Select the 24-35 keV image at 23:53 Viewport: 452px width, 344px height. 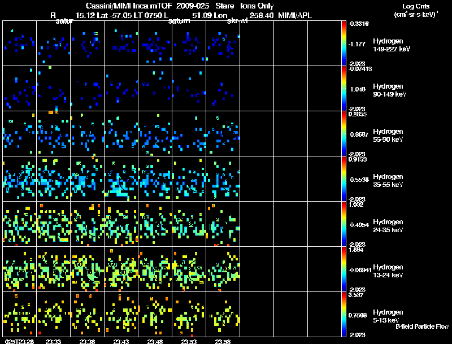(189, 224)
